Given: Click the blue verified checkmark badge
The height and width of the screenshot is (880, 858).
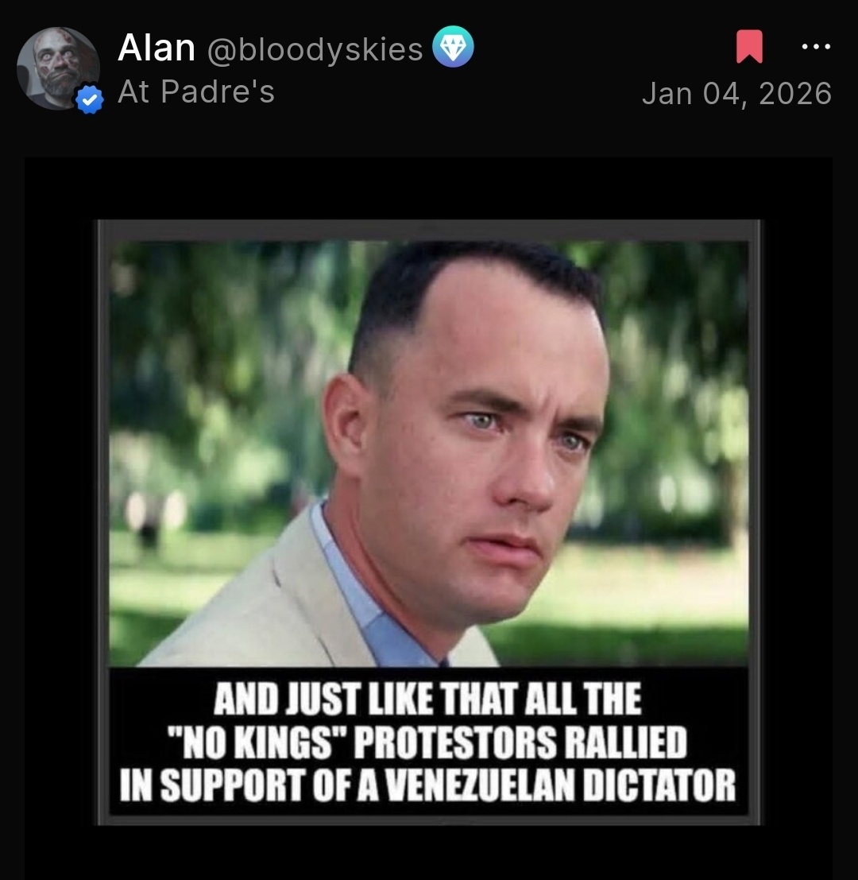Looking at the screenshot, I should point(90,100).
